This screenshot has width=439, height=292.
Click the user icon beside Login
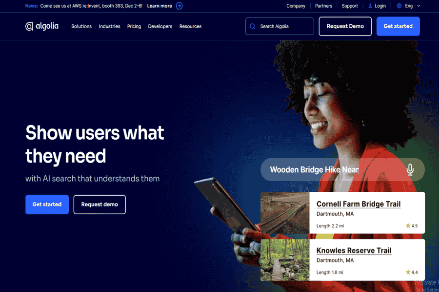click(x=370, y=6)
